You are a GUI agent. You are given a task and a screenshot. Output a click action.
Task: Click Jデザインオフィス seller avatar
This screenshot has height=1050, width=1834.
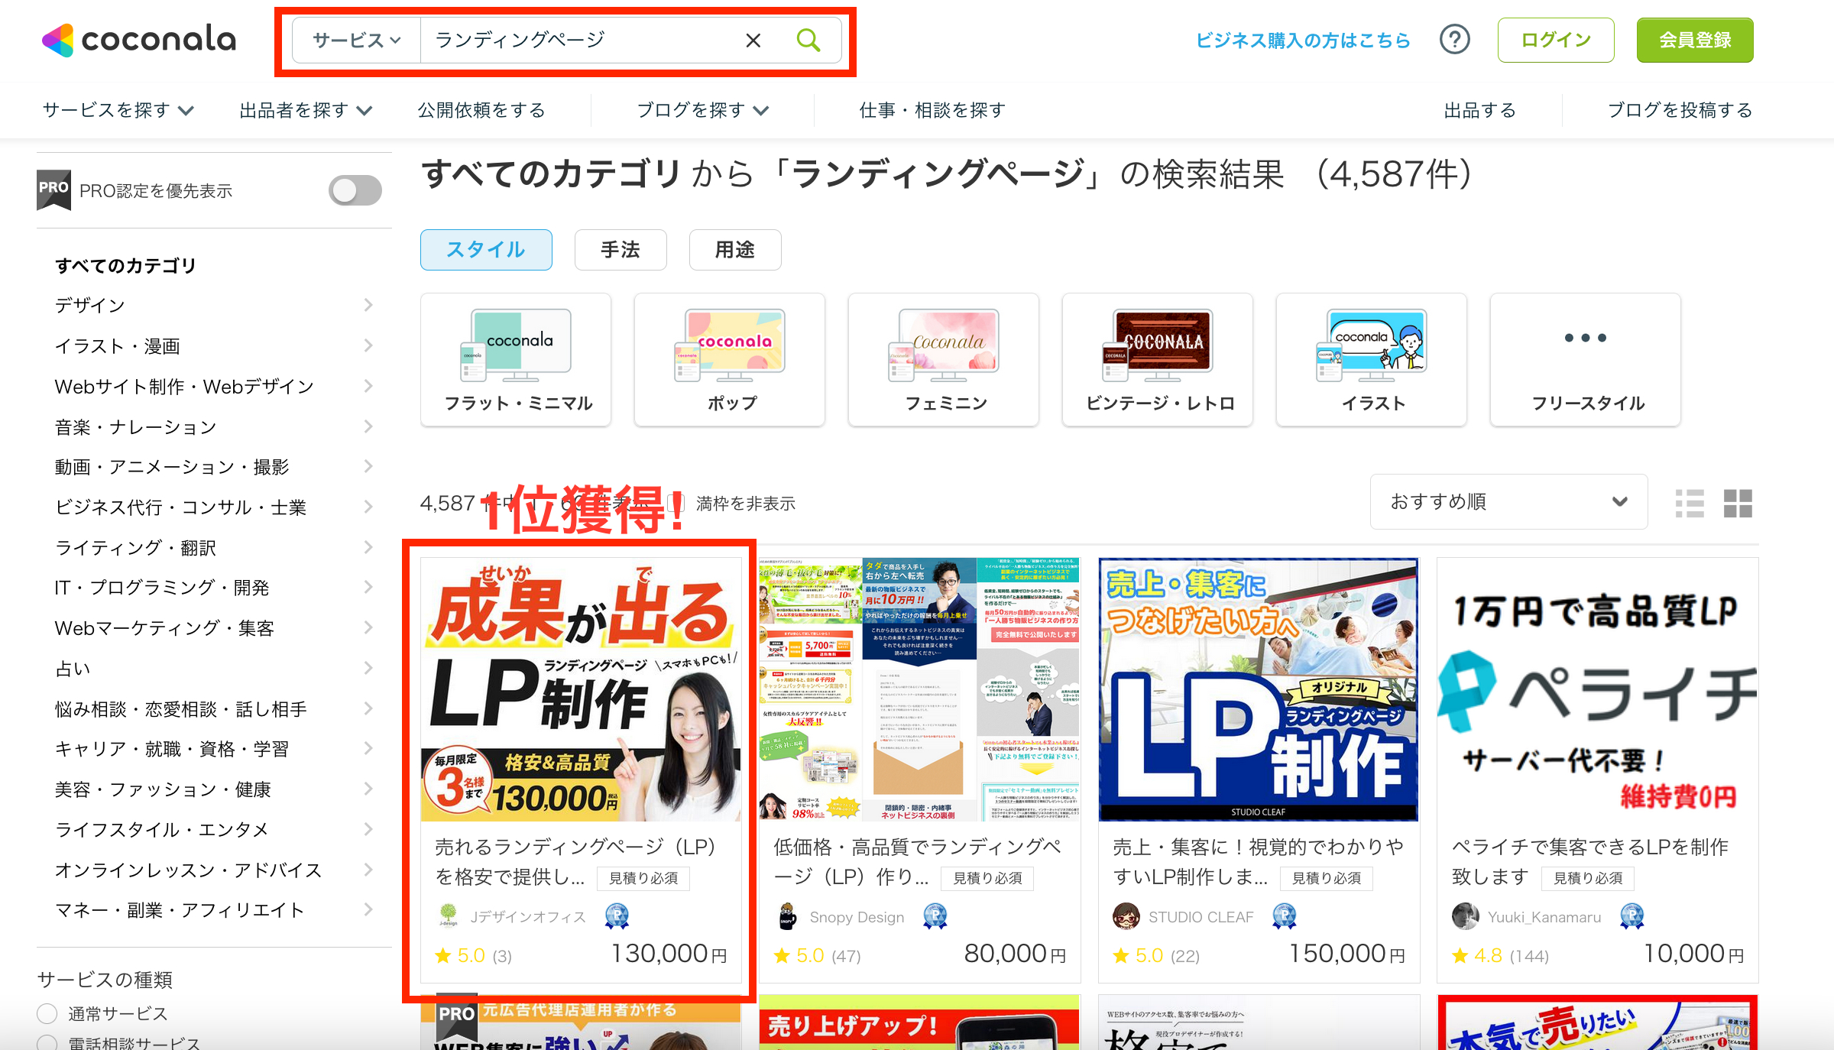[449, 916]
